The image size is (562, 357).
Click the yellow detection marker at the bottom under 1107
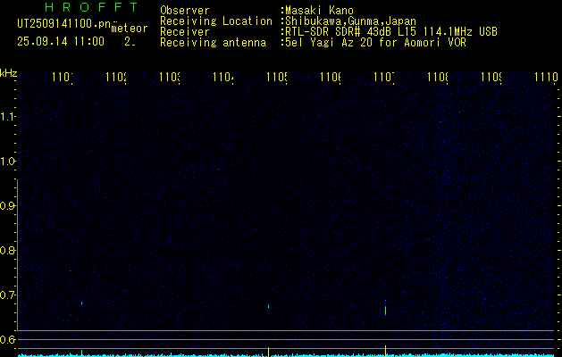385,351
